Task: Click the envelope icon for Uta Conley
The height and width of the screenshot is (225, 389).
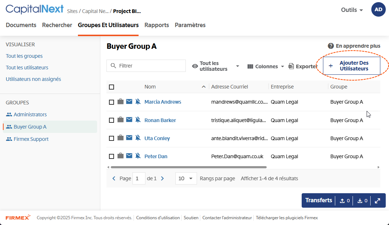Action: click(129, 138)
